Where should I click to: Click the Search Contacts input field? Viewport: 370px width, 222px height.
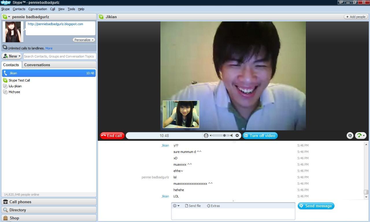[59, 56]
